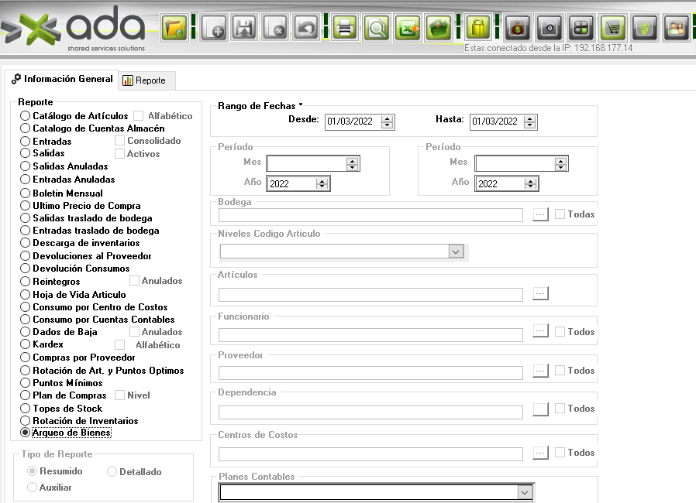The height and width of the screenshot is (503, 696).
Task: Click the padlock toolbar icon
Action: (480, 29)
